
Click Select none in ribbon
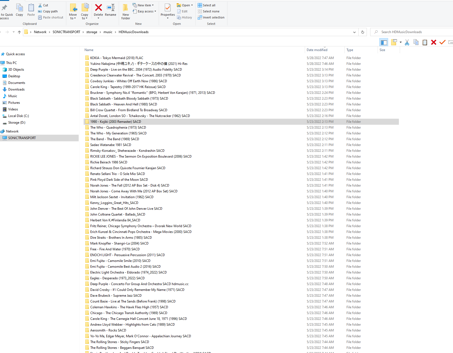209,11
